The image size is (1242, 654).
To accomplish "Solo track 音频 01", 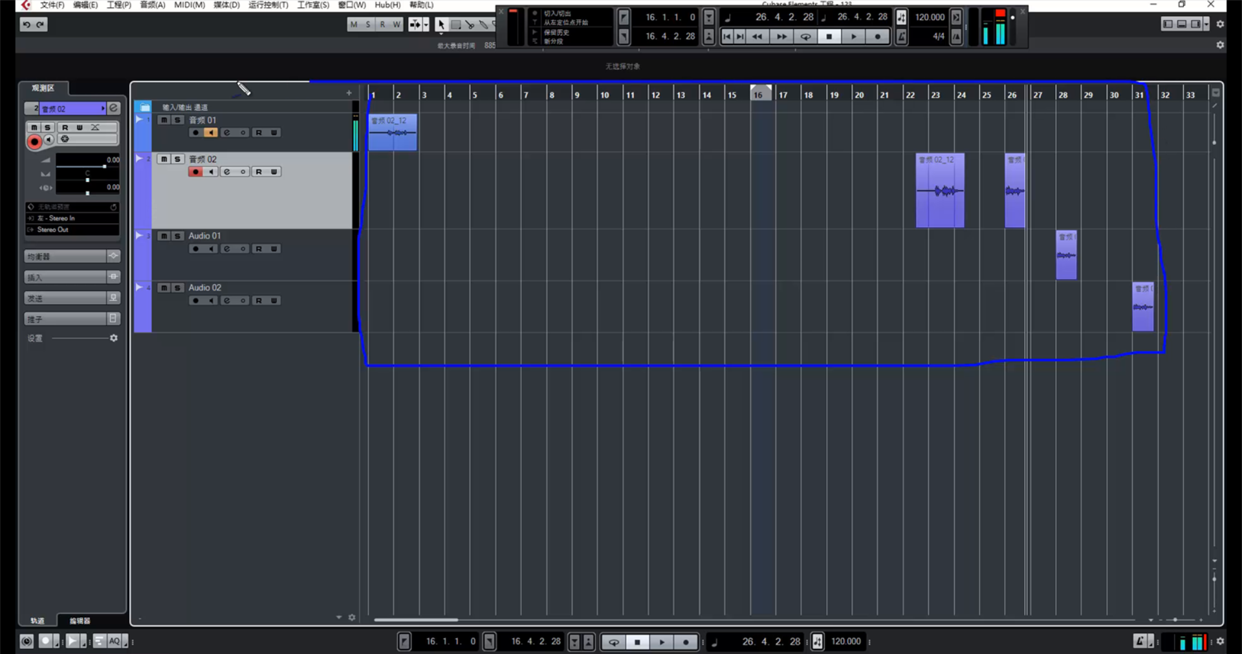I will (177, 120).
